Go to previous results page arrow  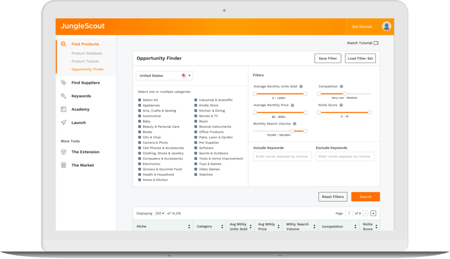(365, 213)
